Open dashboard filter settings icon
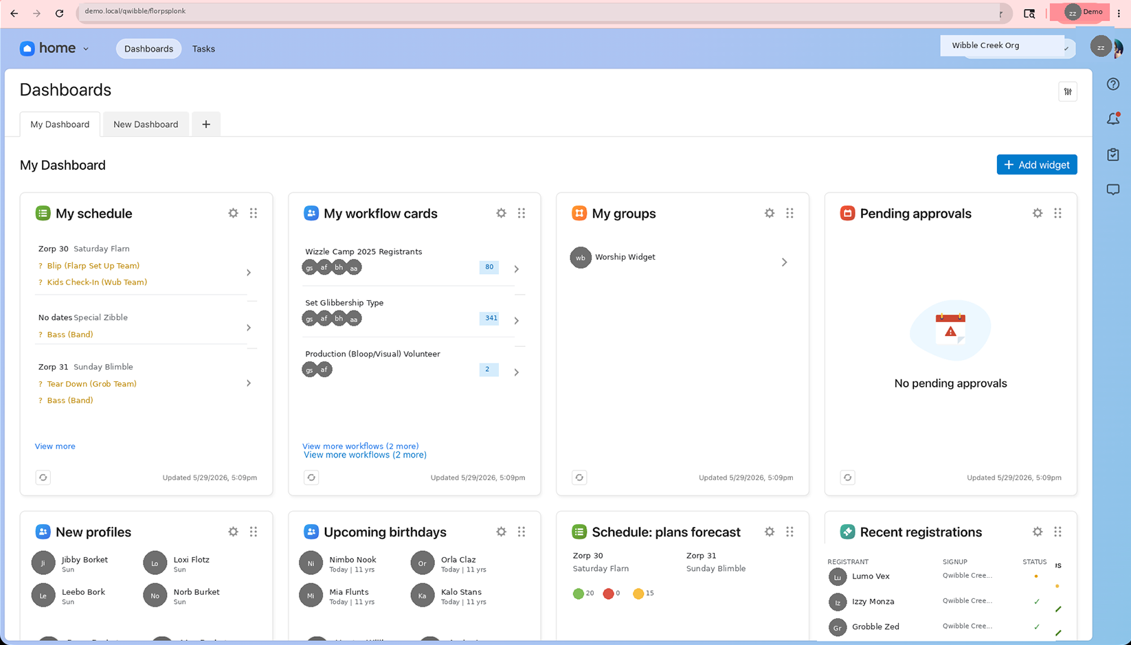 point(1068,91)
